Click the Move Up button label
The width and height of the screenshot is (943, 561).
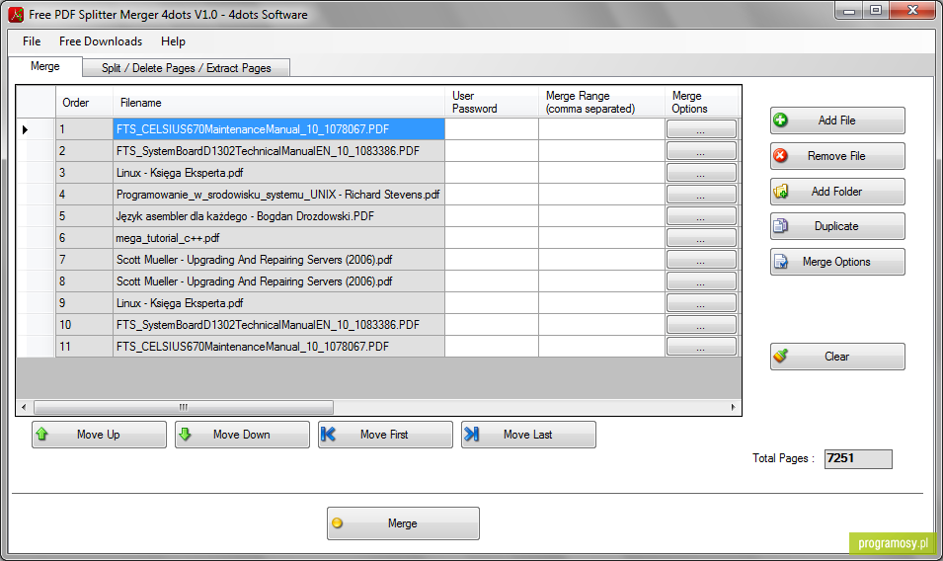98,435
